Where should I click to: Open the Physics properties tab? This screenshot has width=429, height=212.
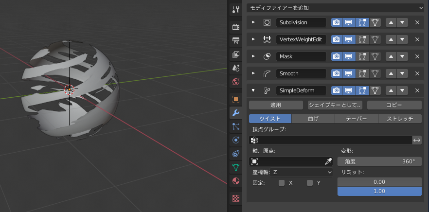tap(235, 140)
